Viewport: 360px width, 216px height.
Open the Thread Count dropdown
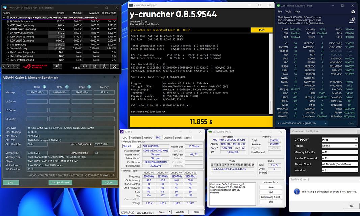pyautogui.click(x=339, y=164)
